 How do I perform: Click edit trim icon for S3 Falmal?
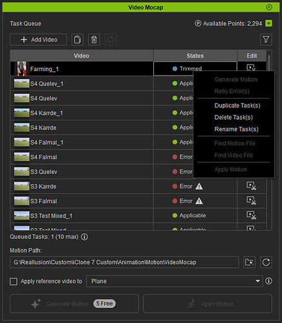pos(252,201)
